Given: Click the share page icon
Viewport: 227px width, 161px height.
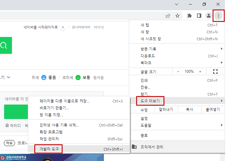Looking at the screenshot, I should pyautogui.click(x=168, y=16).
